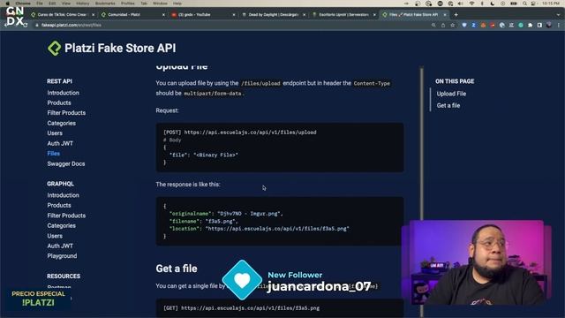This screenshot has width=565, height=318.
Task: Open Categories under REST API
Action: tap(61, 124)
